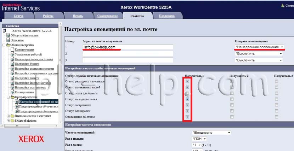
Task: Expand the SMart eSolutions tree node
Action: pos(8,121)
